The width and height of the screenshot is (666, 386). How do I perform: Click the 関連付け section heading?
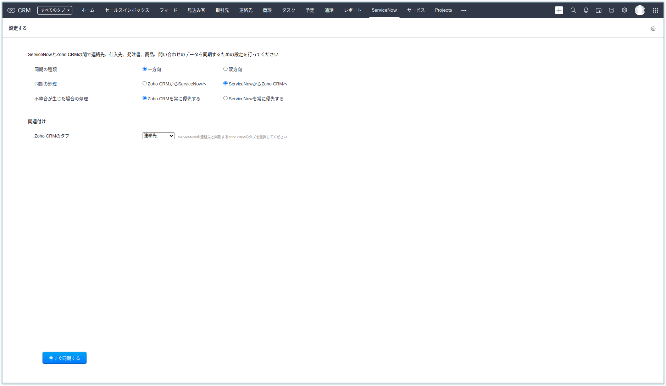tap(37, 122)
